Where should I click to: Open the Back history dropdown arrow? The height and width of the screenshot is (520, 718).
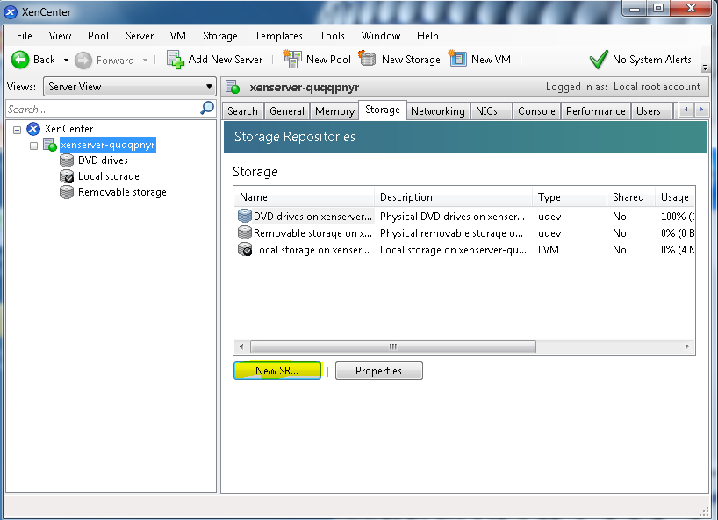tap(66, 60)
